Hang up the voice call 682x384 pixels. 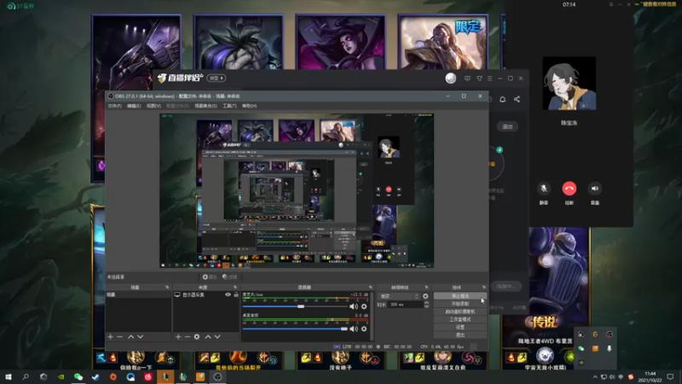pyautogui.click(x=569, y=189)
